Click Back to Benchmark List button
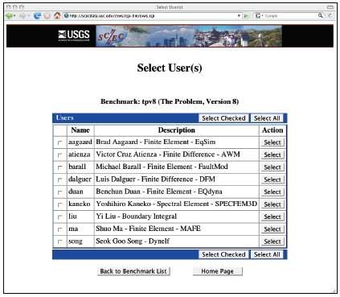340x297 pixels. 133,271
